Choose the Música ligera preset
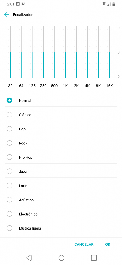Screen dimensions: 122x265 61,228
